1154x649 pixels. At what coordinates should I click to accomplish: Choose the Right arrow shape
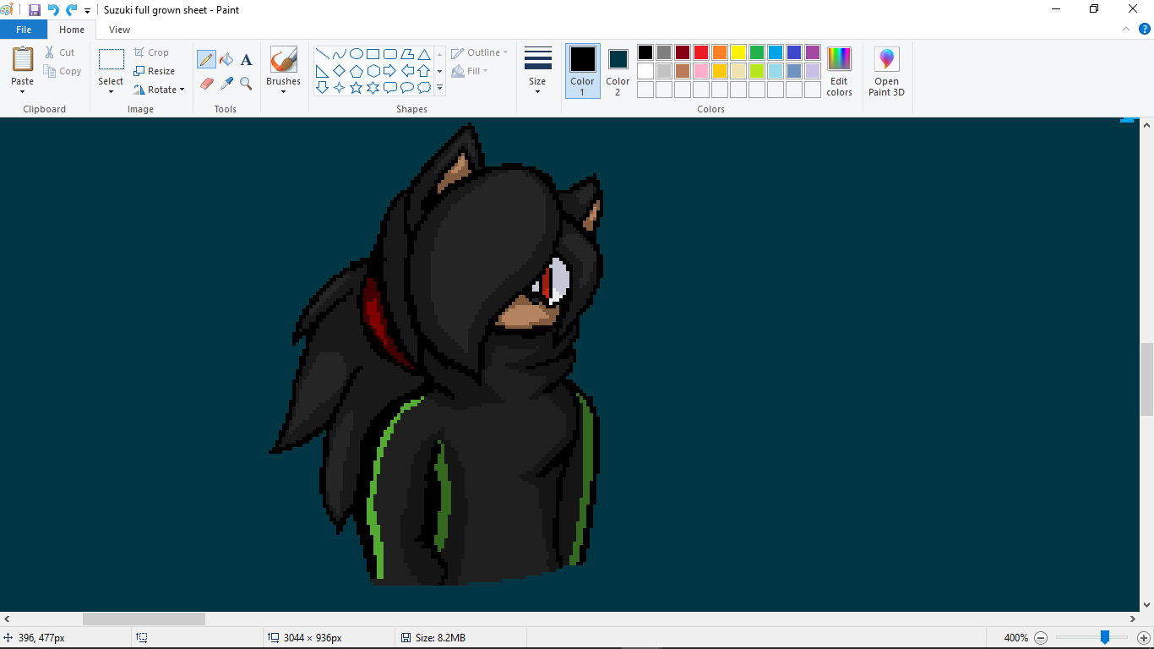pos(390,71)
